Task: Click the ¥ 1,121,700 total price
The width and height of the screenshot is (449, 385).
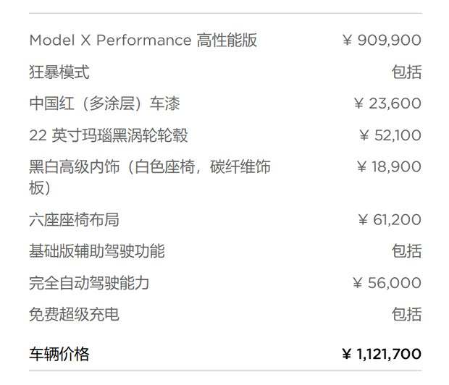Action: point(381,354)
